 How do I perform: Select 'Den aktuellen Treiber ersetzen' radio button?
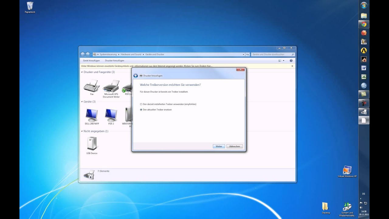tap(141, 109)
